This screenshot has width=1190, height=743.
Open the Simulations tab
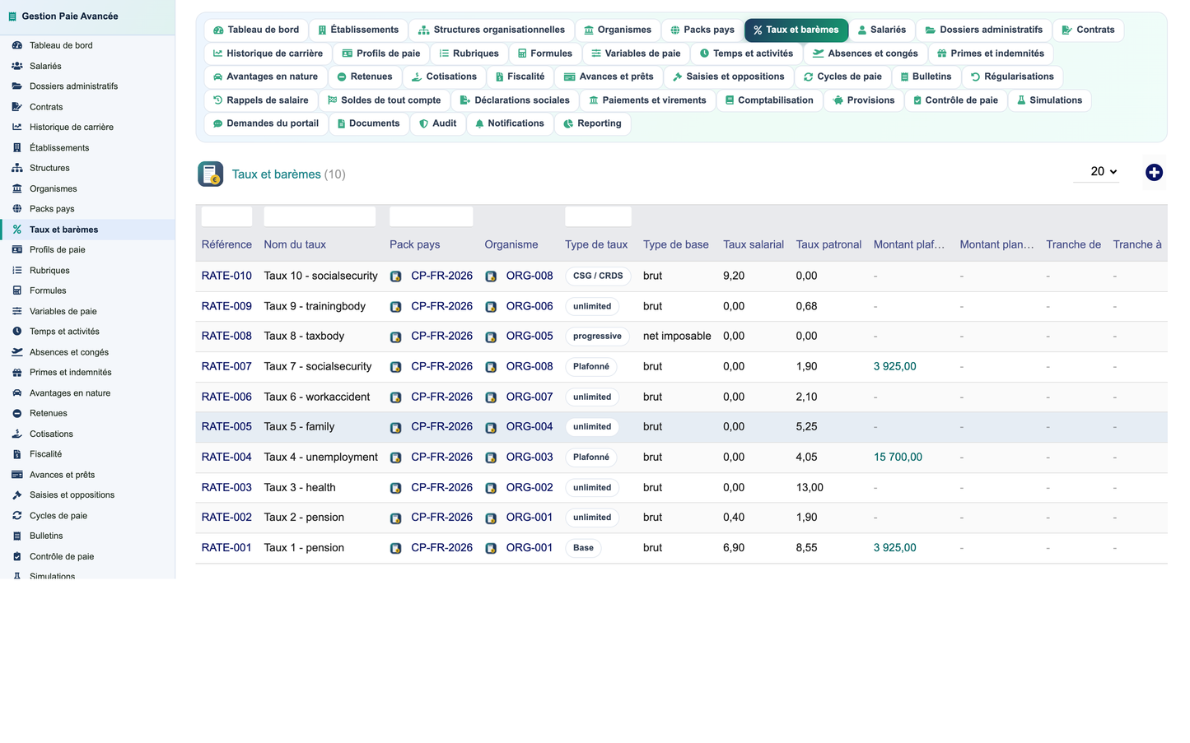pos(1049,100)
